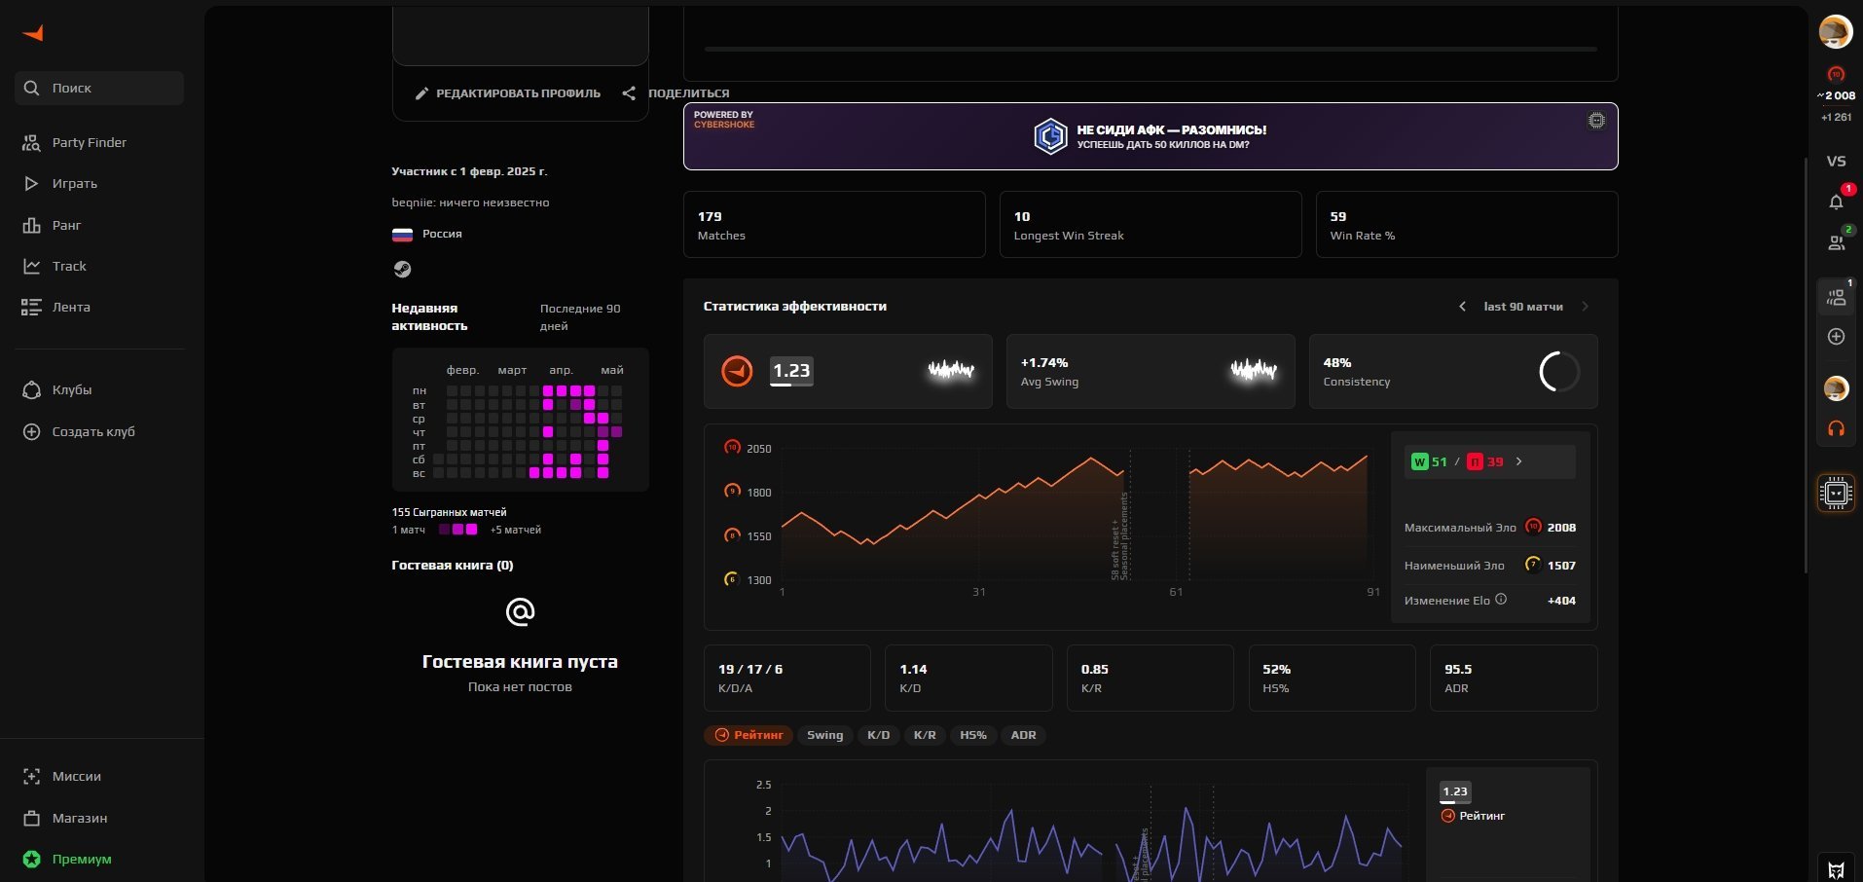
Task: Open the anti-cheat chip icon
Action: pos(1836,494)
